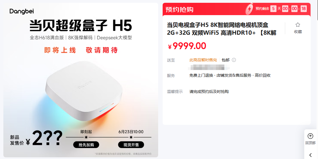This screenshot has width=318, height=159.
Task: Collapse sidebar with the left chevron
Action: [310, 155]
